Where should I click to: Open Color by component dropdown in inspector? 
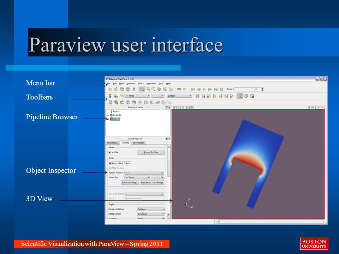[x=157, y=177]
